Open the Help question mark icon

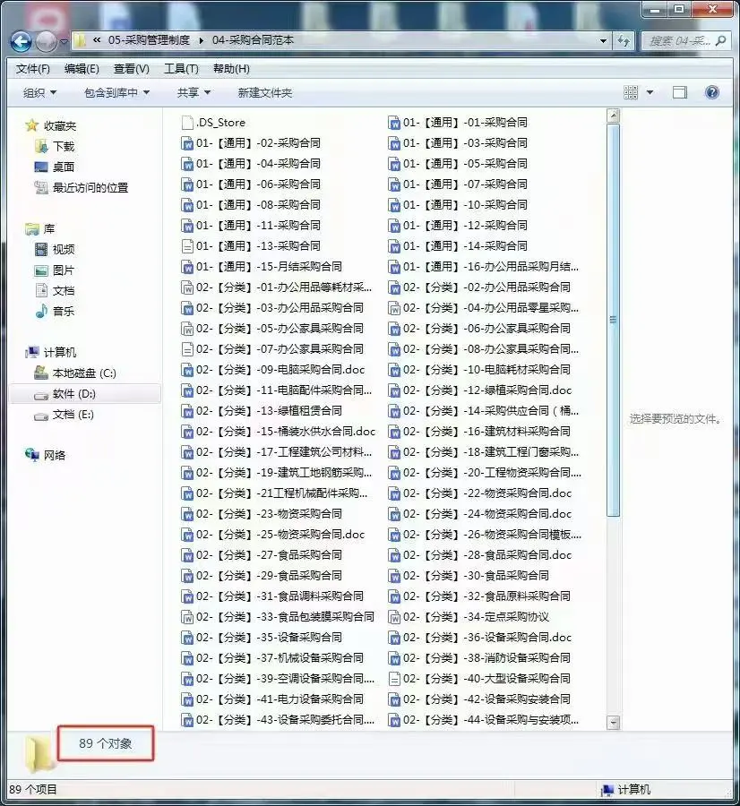(x=712, y=92)
